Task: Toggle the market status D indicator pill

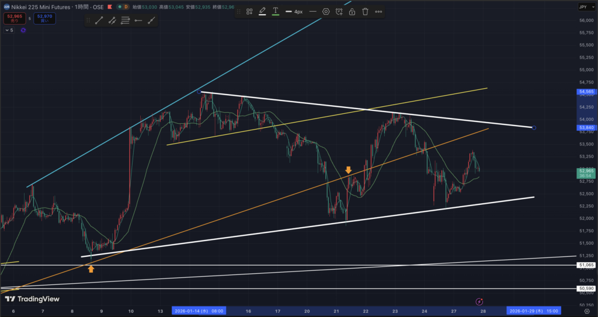Action: (123, 7)
